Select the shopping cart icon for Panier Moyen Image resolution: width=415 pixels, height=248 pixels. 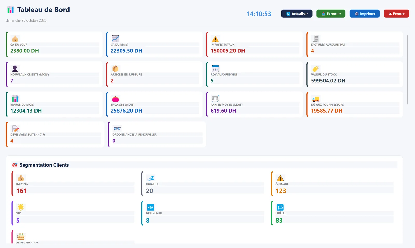click(x=215, y=99)
